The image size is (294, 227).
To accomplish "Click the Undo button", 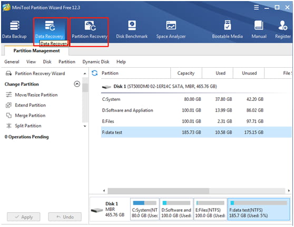I will (65, 217).
